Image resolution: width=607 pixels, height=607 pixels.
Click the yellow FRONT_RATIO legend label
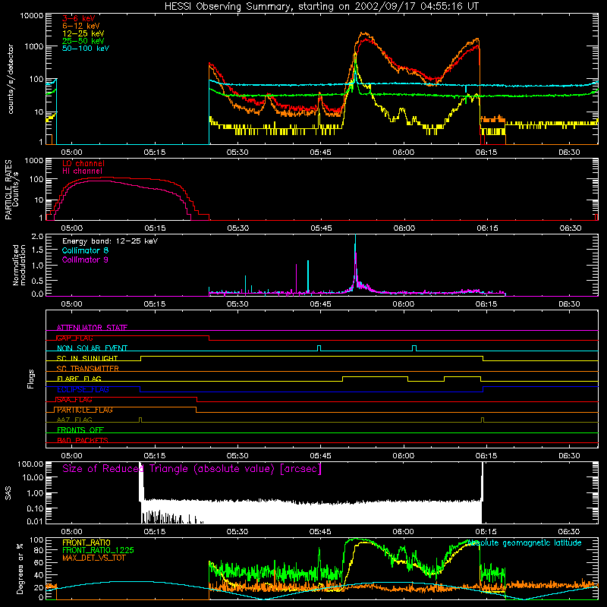click(x=86, y=543)
